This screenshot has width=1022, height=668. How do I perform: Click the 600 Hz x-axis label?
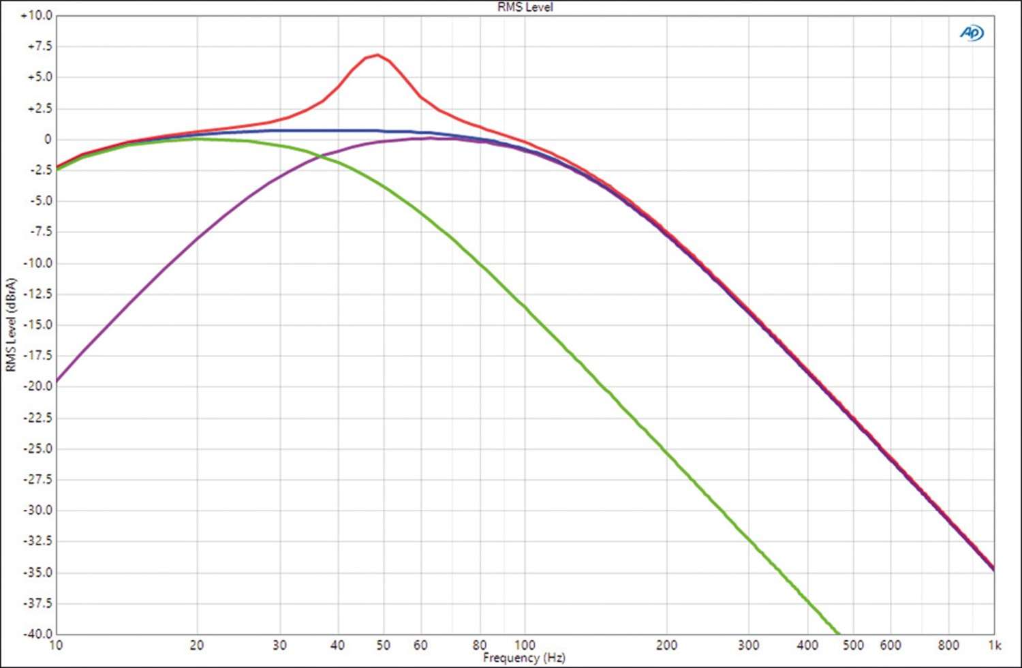click(891, 645)
